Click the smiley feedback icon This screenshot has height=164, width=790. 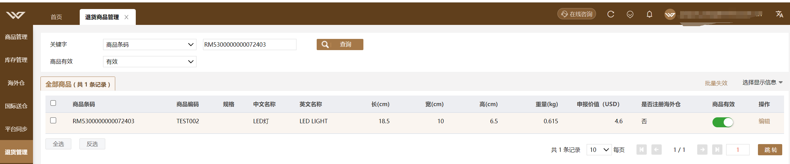click(630, 14)
